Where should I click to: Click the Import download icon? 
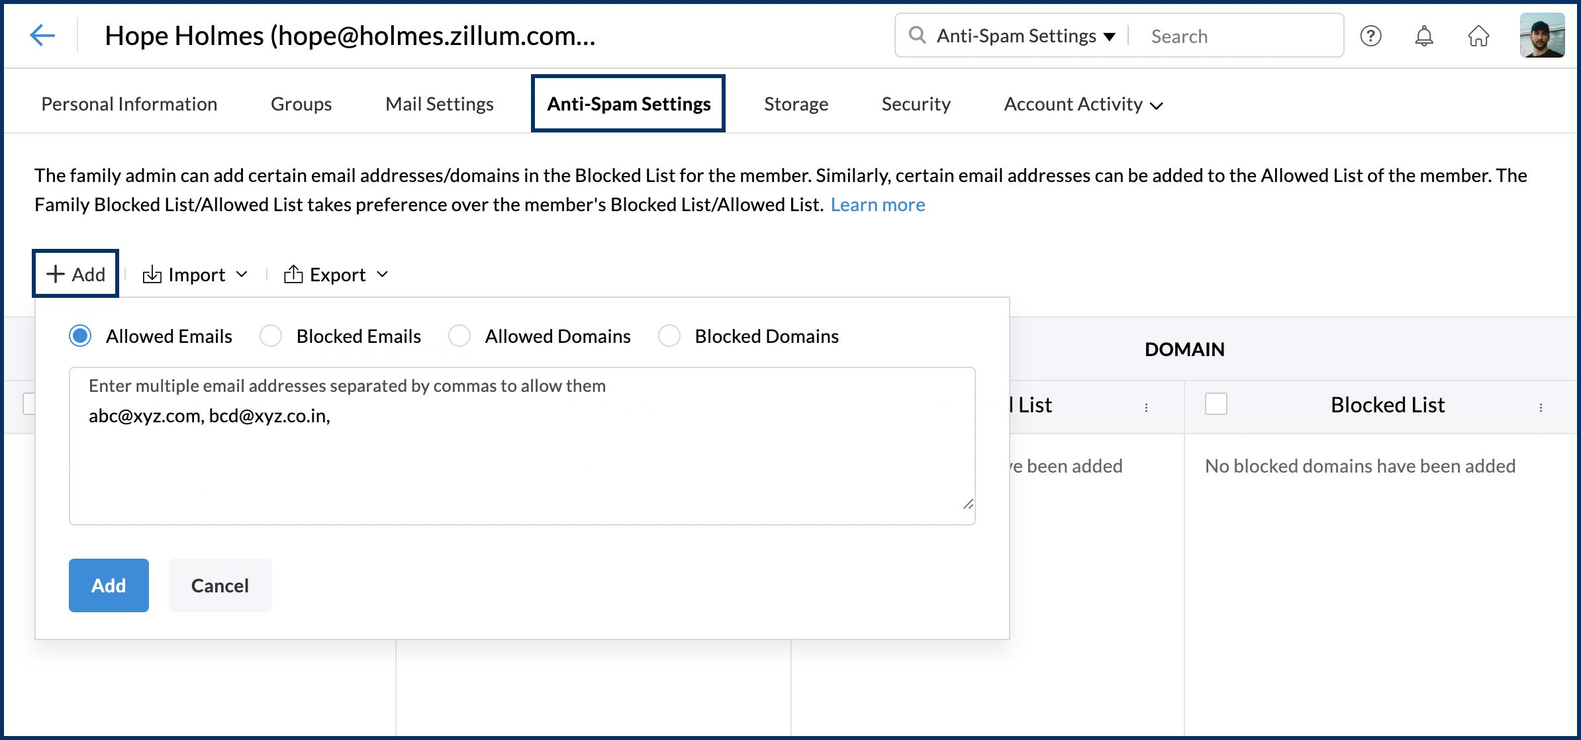152,275
